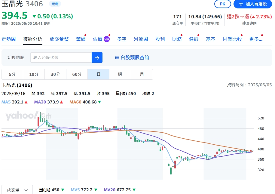
Task: Open the 健診 tab
Action: click(194, 39)
